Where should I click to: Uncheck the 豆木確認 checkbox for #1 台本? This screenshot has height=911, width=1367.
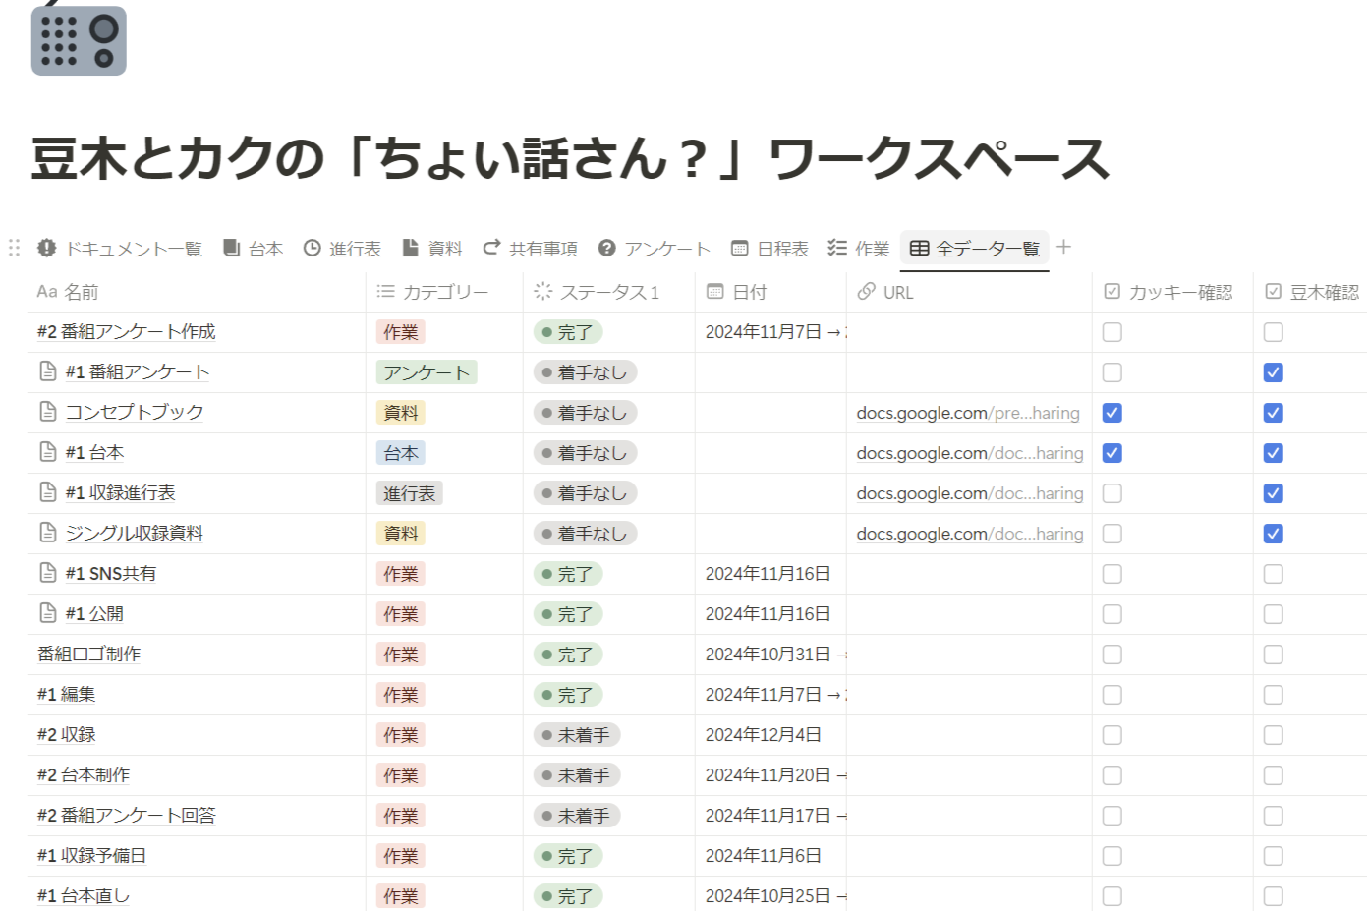(x=1273, y=452)
